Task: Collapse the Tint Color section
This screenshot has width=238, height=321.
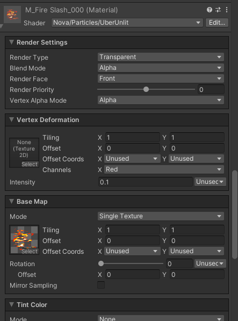Action: [12, 305]
